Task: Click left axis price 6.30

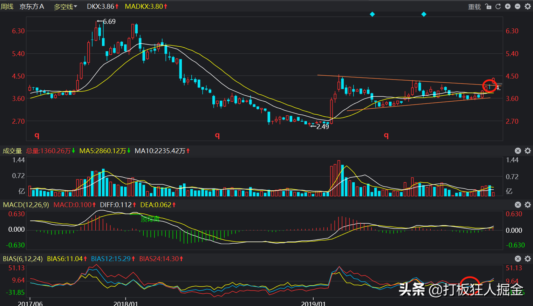Action: 18,31
